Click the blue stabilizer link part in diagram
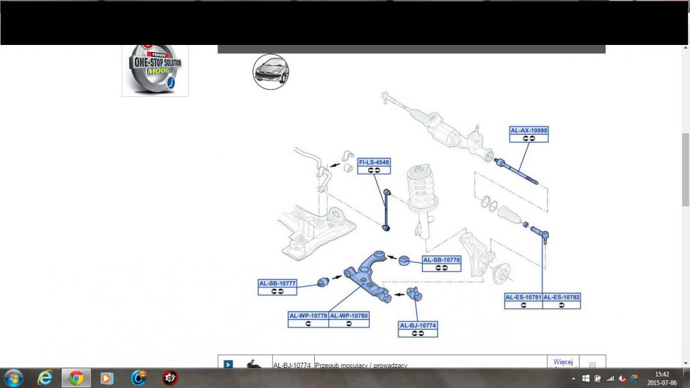This screenshot has height=388, width=690. point(386,210)
